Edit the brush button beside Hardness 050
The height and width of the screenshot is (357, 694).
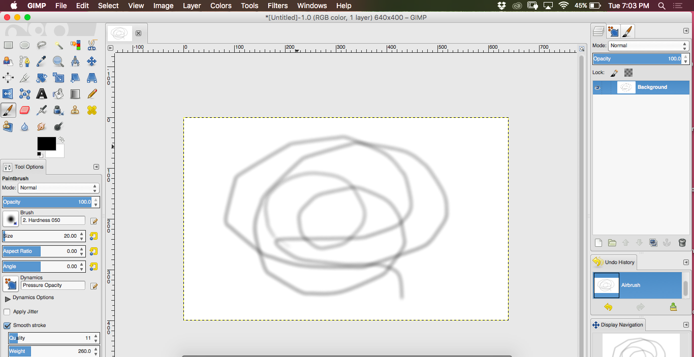point(94,221)
